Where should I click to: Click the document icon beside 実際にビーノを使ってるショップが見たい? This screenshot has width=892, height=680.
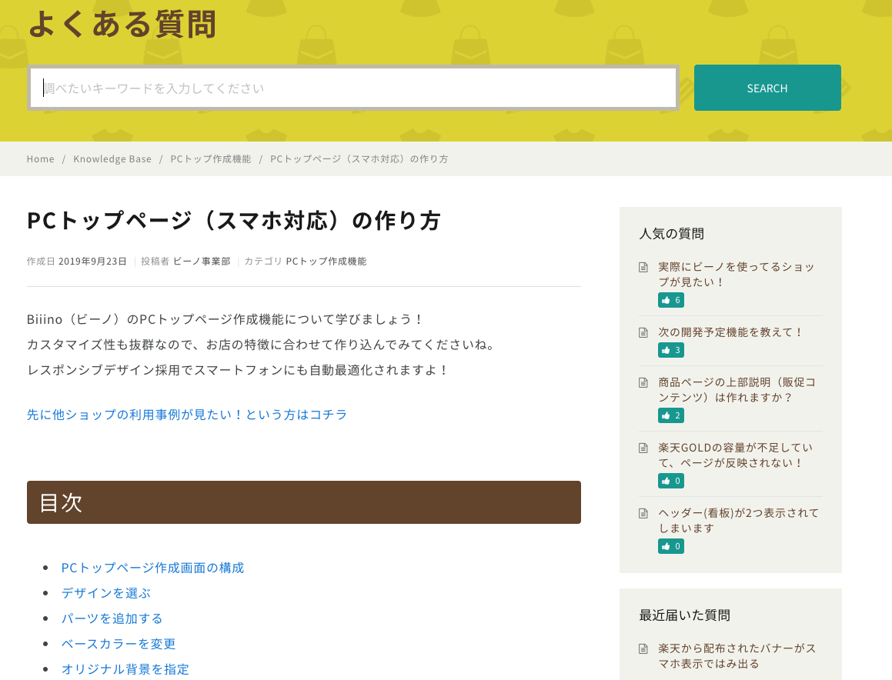click(643, 267)
